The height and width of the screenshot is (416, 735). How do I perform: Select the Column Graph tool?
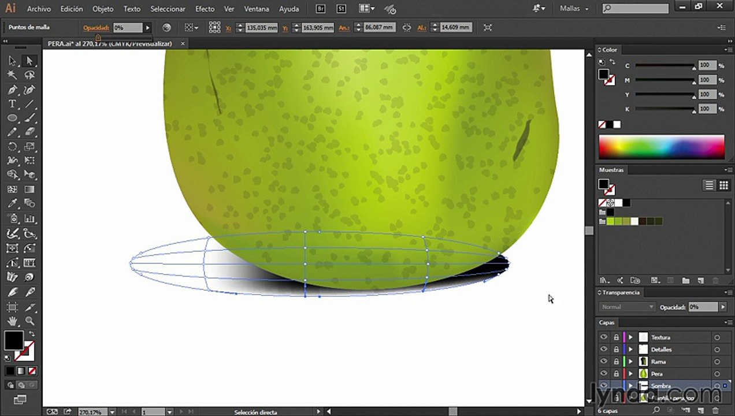[29, 218]
